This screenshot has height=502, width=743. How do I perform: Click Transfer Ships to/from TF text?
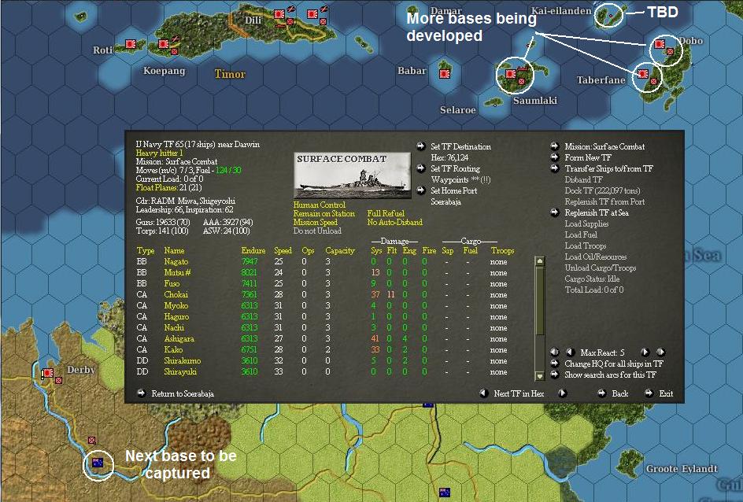point(608,168)
